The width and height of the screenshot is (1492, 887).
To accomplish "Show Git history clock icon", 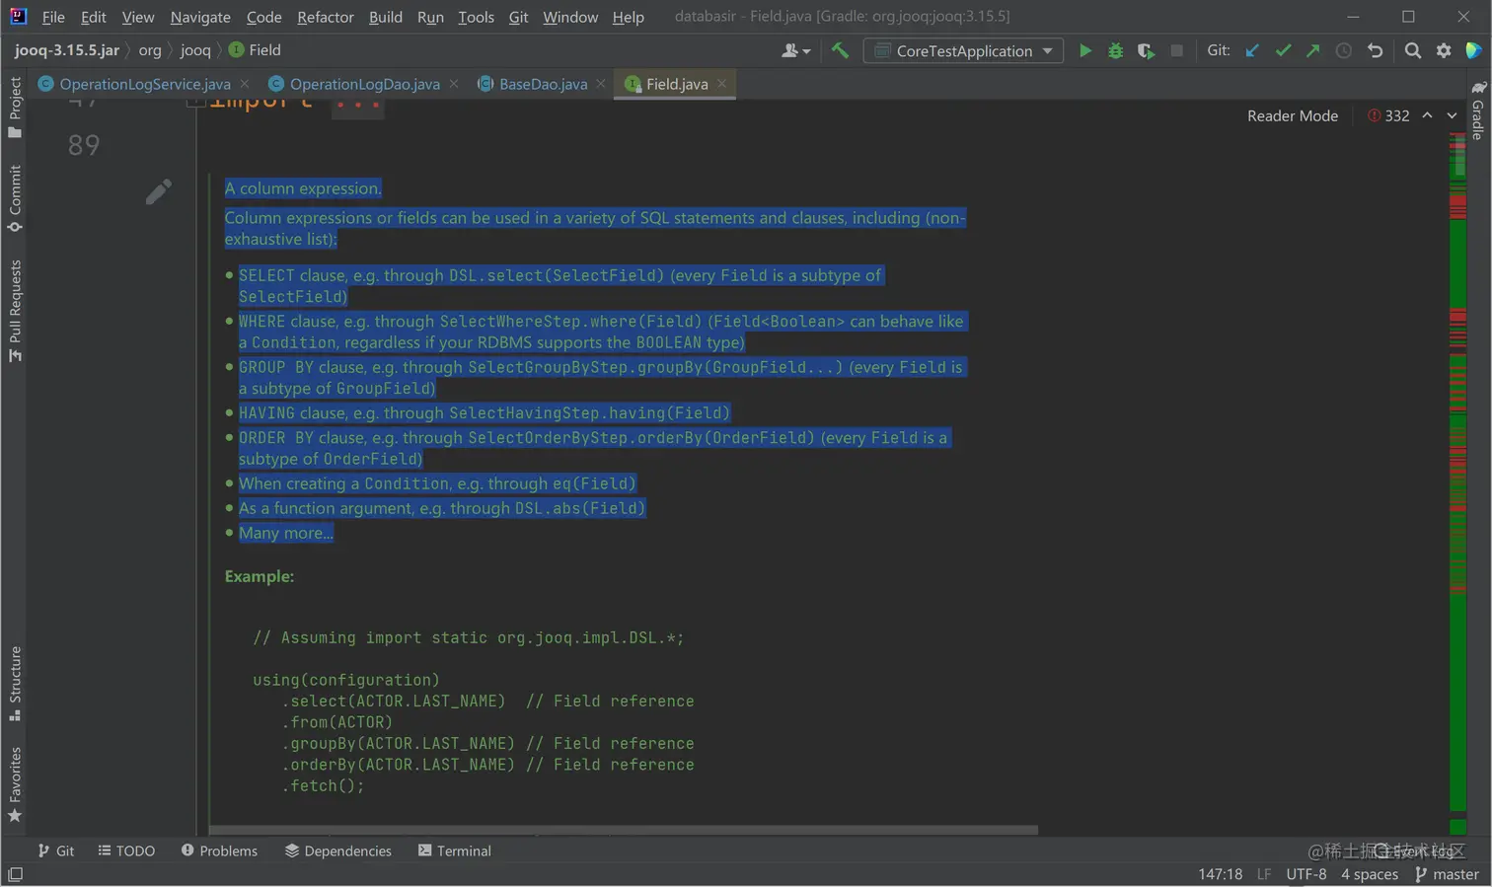I will tap(1343, 50).
